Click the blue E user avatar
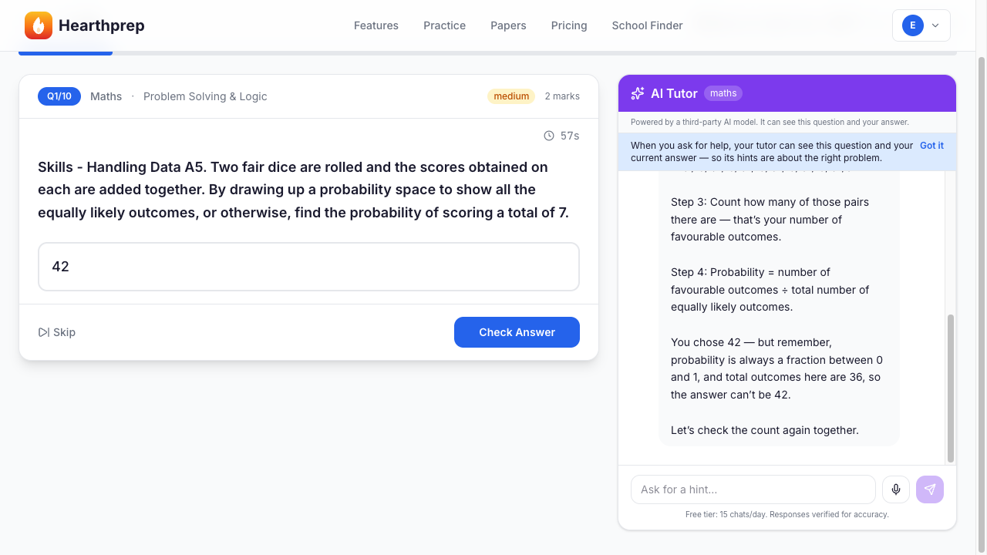 (913, 25)
